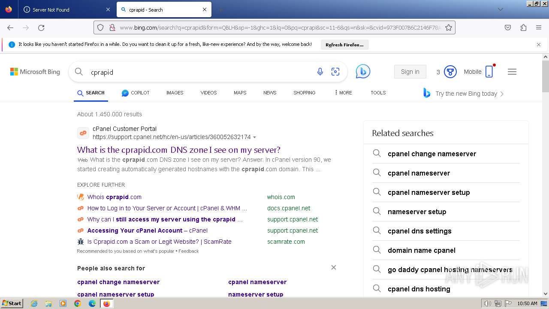The width and height of the screenshot is (549, 309).
Task: Close the cprapid - Search tab
Action: [x=205, y=9]
